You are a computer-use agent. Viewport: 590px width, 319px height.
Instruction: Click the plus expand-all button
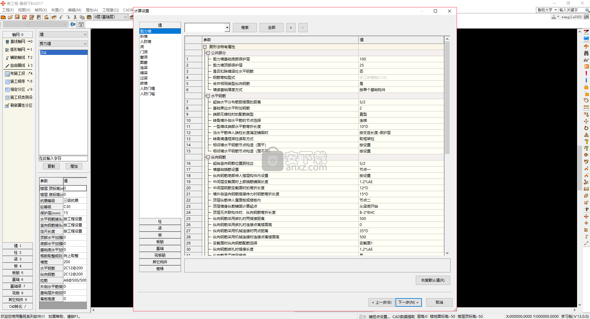click(x=291, y=28)
